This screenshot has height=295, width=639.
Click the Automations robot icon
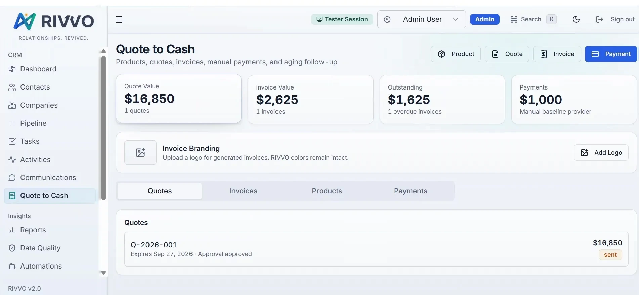coord(12,266)
